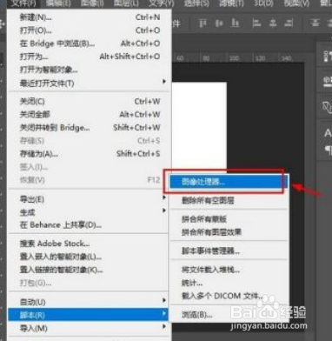This screenshot has height=341, width=332.
Task: Choose 关闭(C) in the File menu
Action: tap(90, 102)
